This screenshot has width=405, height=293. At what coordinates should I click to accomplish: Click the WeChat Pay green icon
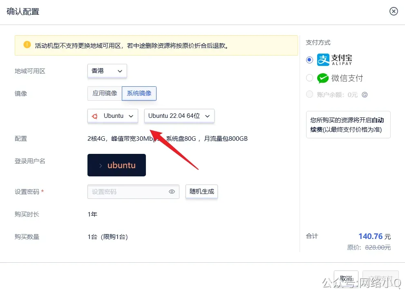(x=322, y=78)
